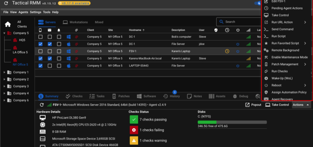Open the Agents menu
This screenshot has width=313, height=147.
tap(23, 12)
